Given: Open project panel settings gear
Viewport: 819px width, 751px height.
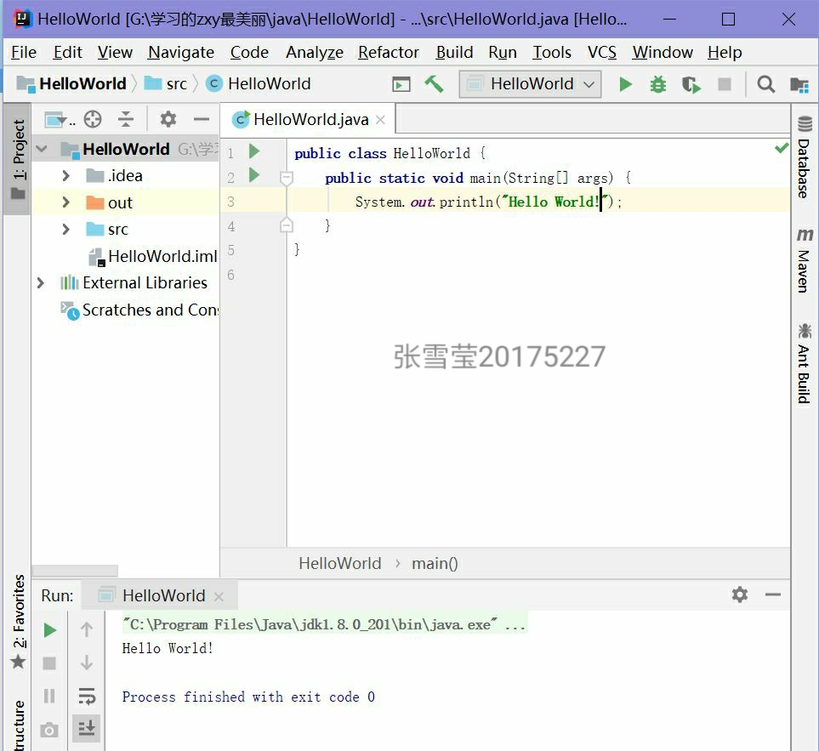Looking at the screenshot, I should 168,120.
